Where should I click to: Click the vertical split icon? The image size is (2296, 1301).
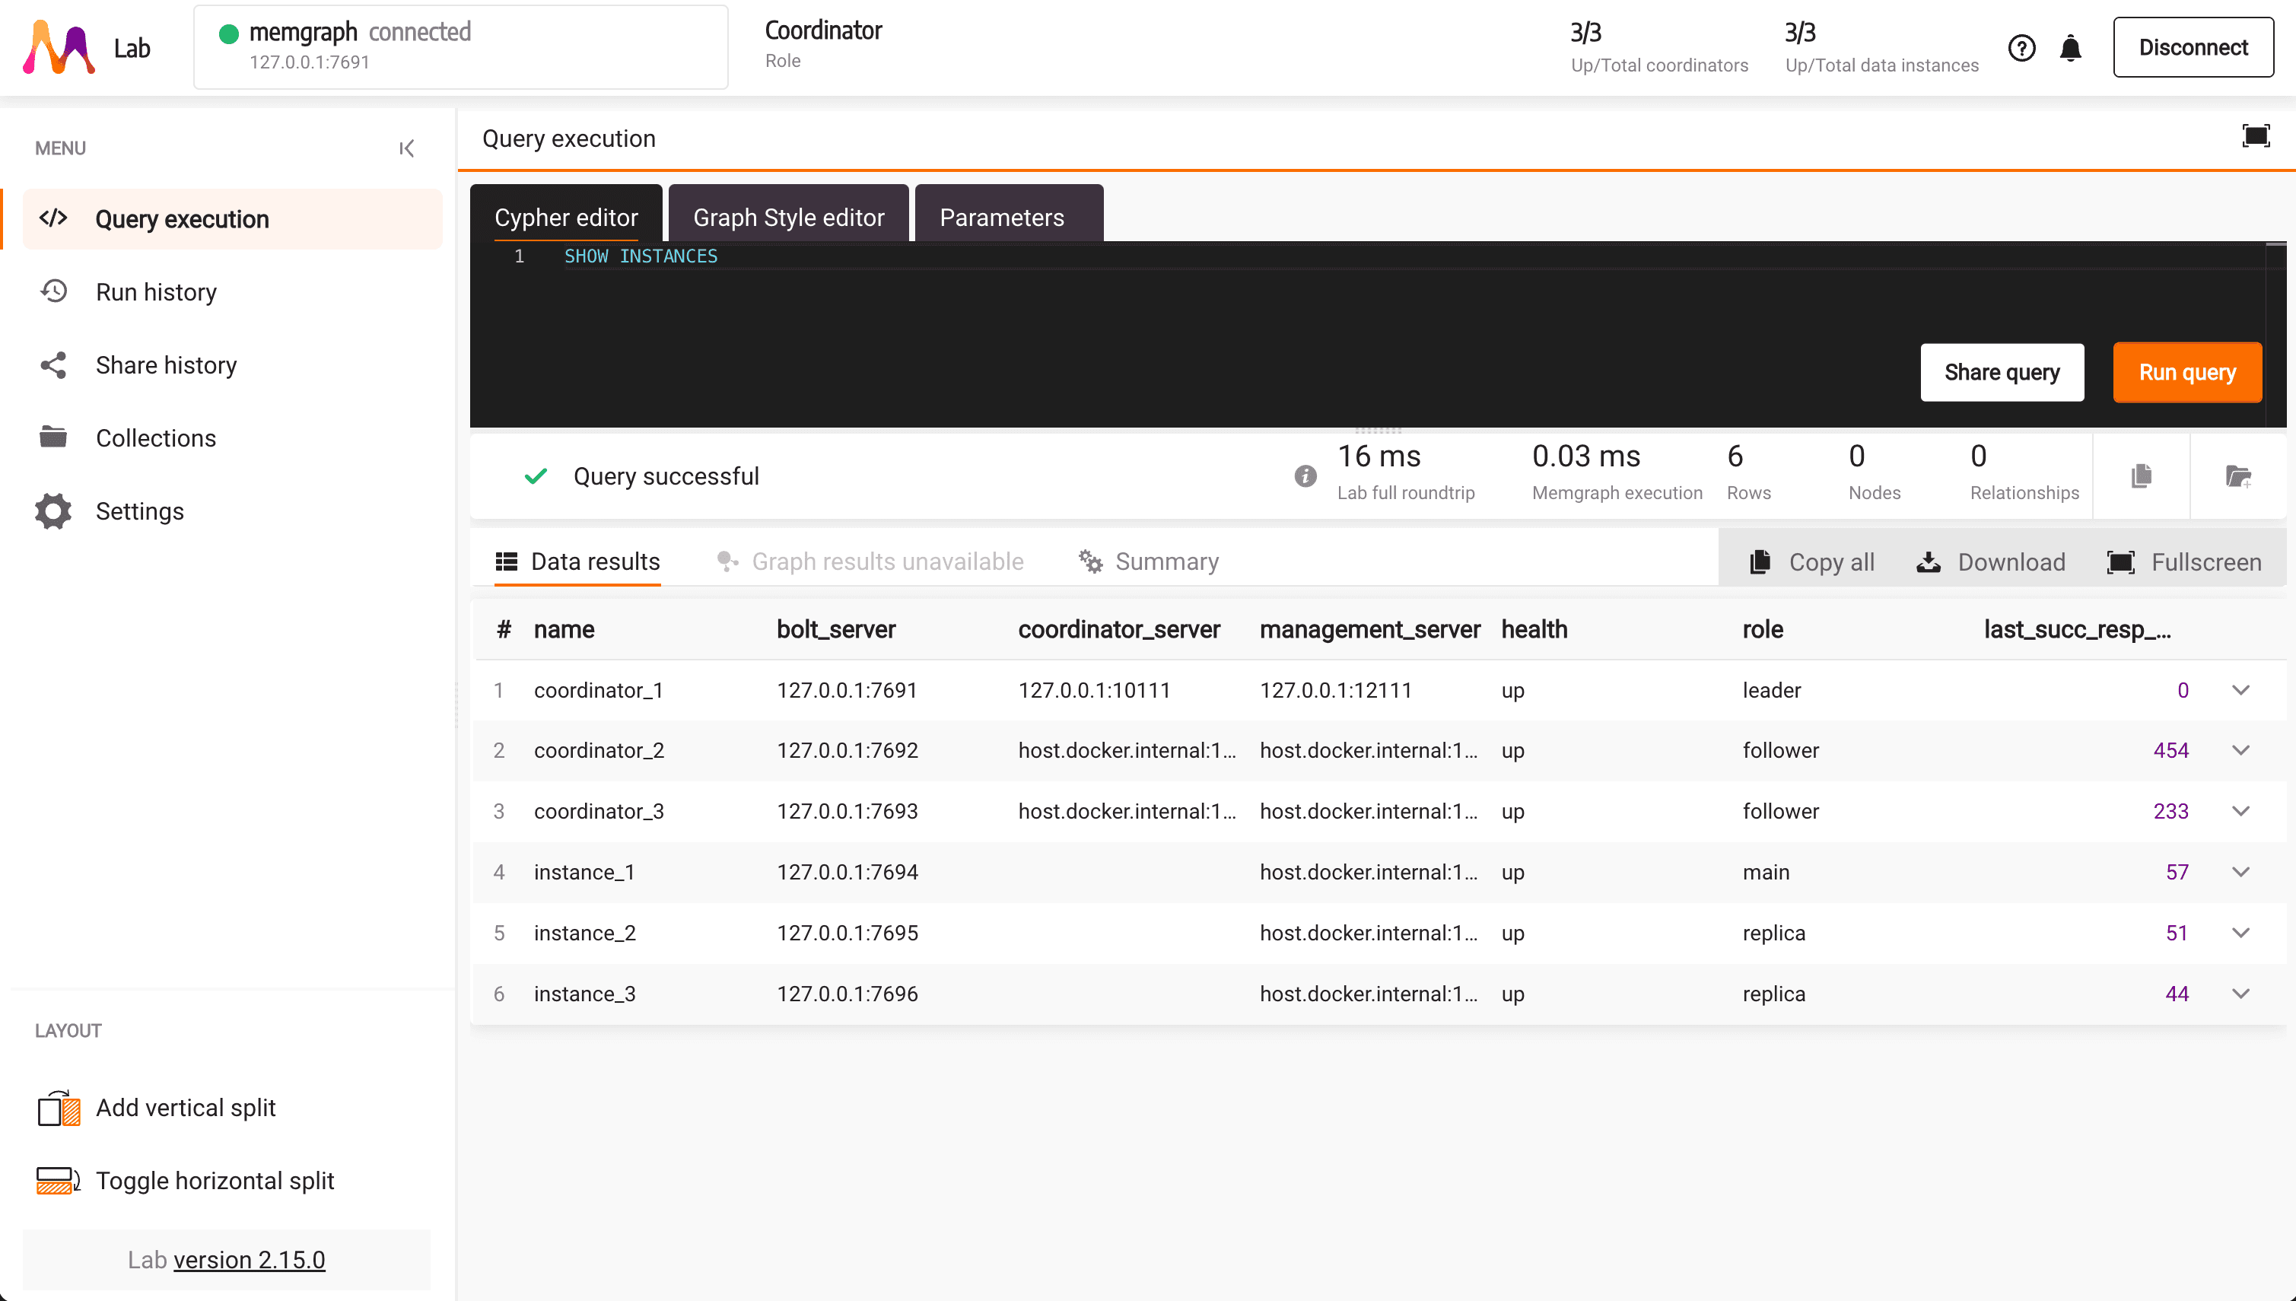(x=59, y=1108)
